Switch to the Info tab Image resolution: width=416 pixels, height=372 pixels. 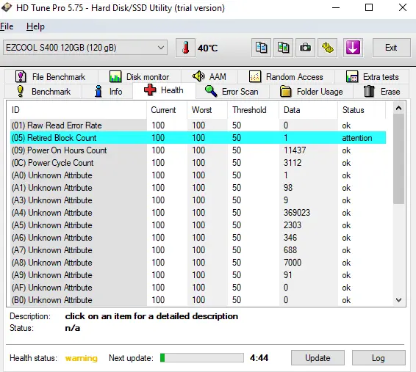[107, 92]
